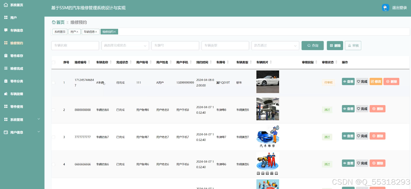Click the user avatar icon in the header
411x189 pixels.
[x=385, y=8]
